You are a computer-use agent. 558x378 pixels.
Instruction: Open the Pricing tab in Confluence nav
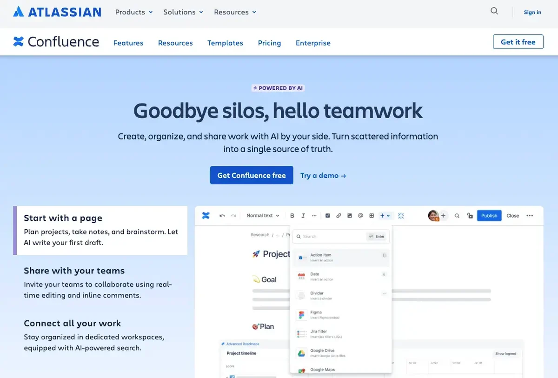click(x=269, y=43)
